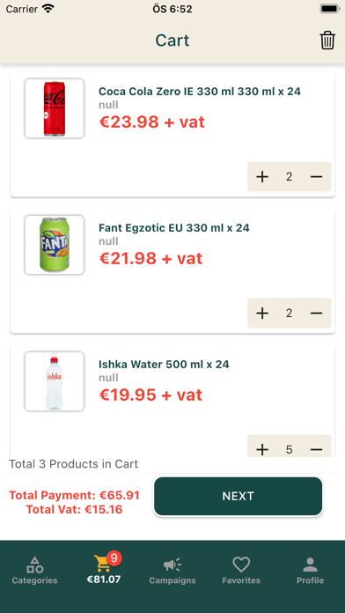The width and height of the screenshot is (345, 613).
Task: Open the Categories tab
Action: coord(35,571)
